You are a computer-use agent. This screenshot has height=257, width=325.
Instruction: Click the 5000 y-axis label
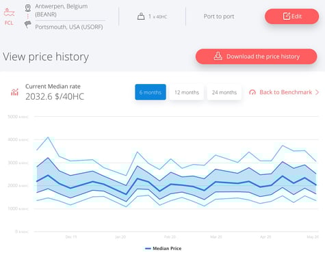click(x=18, y=117)
